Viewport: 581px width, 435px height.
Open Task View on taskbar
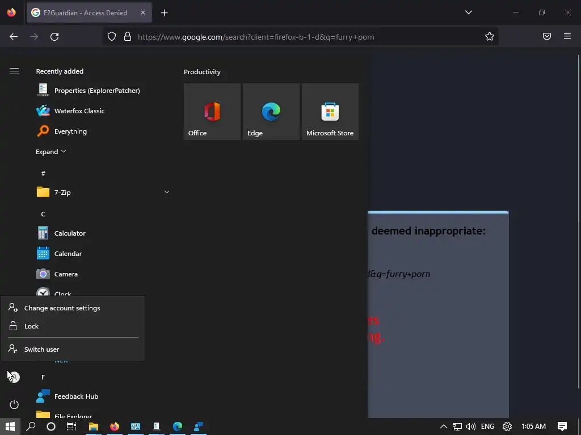tap(71, 427)
